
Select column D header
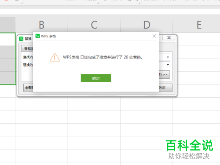click(147, 25)
